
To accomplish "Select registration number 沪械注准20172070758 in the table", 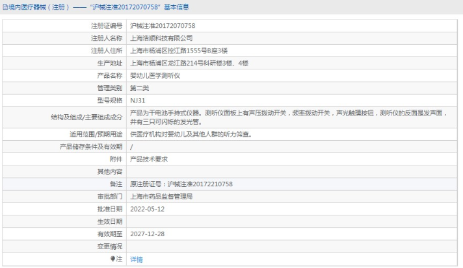I will pyautogui.click(x=163, y=26).
